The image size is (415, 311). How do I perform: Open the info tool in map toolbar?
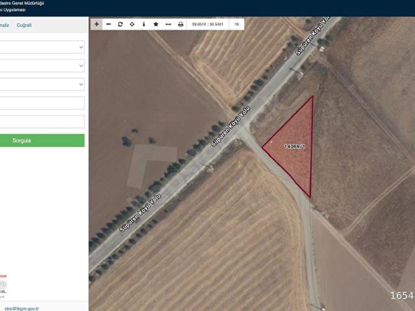tap(144, 24)
